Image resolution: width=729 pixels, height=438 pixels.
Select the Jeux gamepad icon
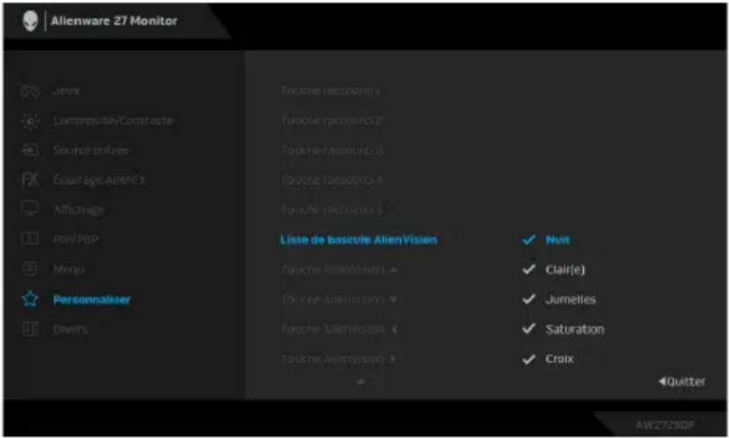click(x=30, y=90)
